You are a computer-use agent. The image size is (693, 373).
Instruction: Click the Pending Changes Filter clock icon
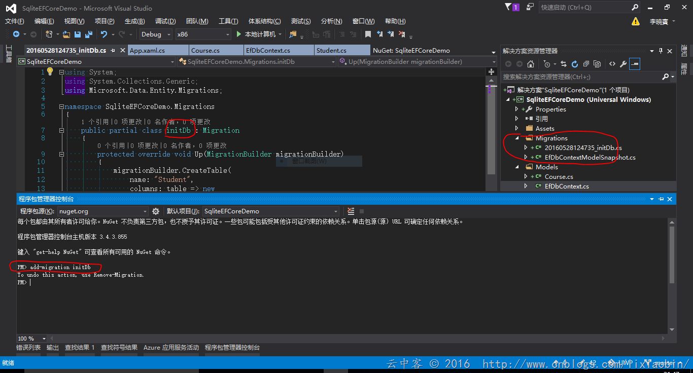(x=547, y=64)
